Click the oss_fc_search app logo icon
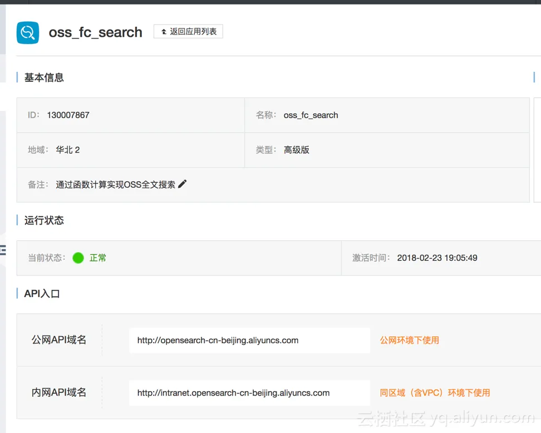Screen dimensions: 541x433 28,33
